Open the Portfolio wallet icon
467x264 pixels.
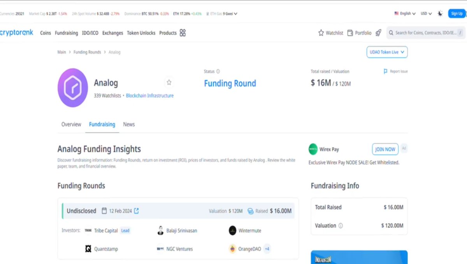click(350, 33)
